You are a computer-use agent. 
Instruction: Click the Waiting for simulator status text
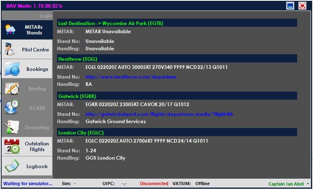pos(28,184)
